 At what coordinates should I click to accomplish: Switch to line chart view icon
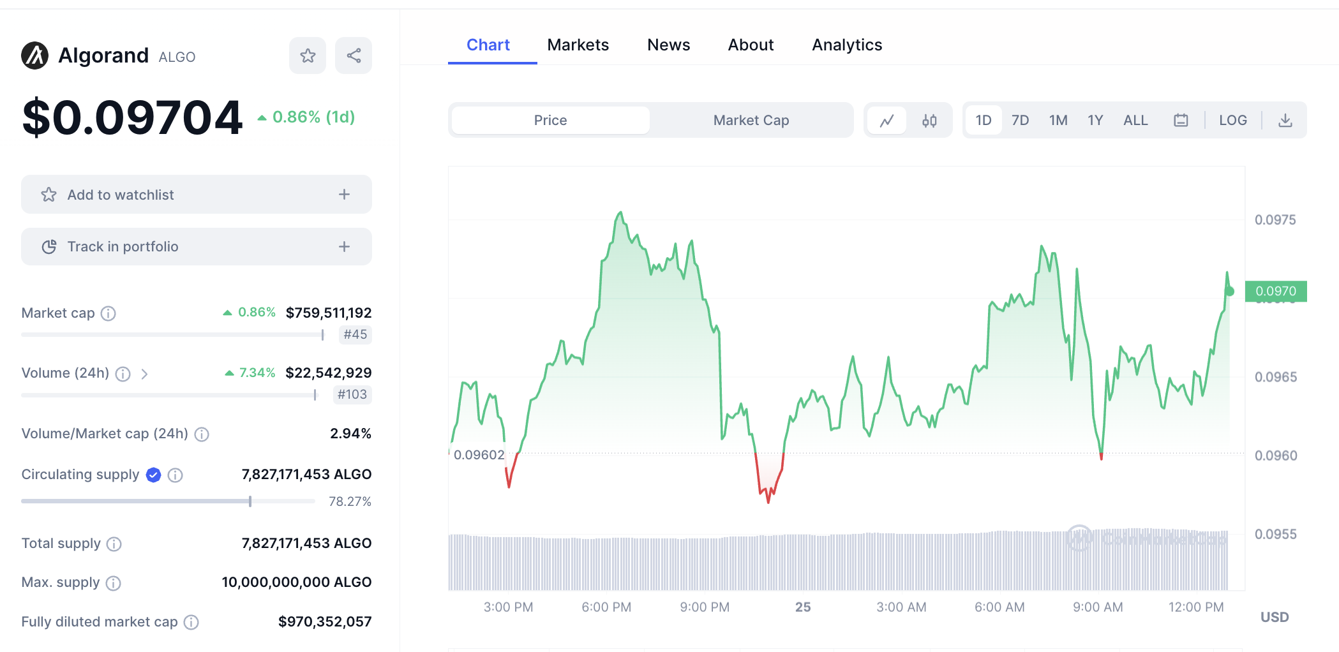pos(886,121)
